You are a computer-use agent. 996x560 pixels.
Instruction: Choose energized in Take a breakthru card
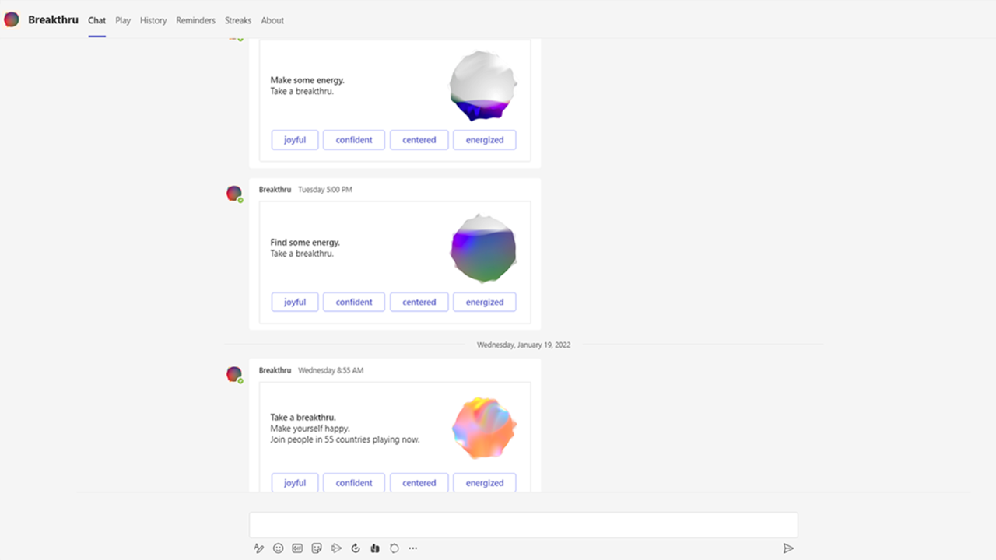coord(485,482)
